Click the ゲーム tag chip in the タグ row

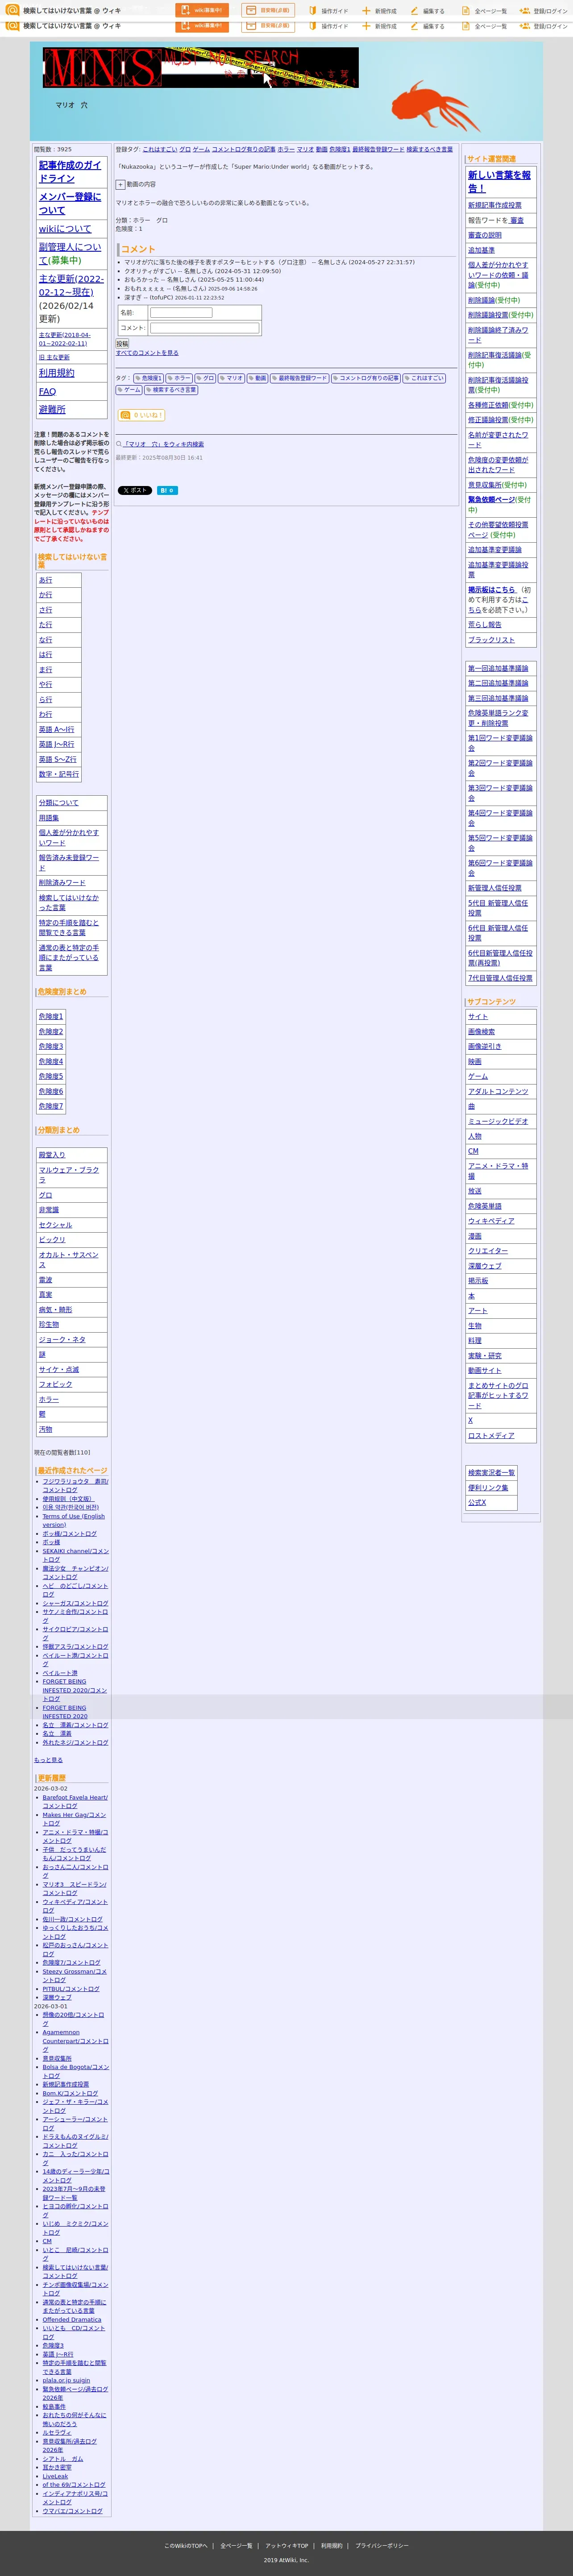point(129,390)
